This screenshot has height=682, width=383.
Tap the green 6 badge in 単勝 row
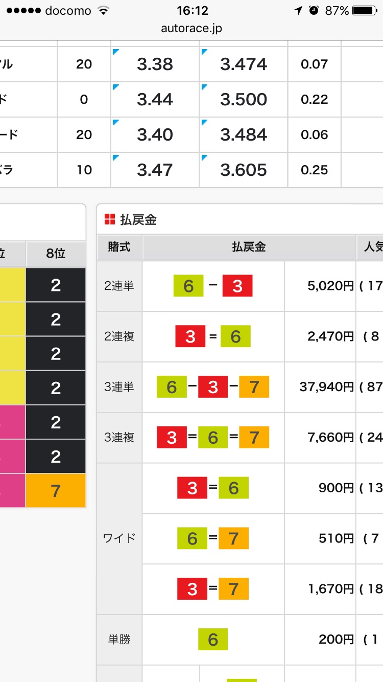click(213, 639)
